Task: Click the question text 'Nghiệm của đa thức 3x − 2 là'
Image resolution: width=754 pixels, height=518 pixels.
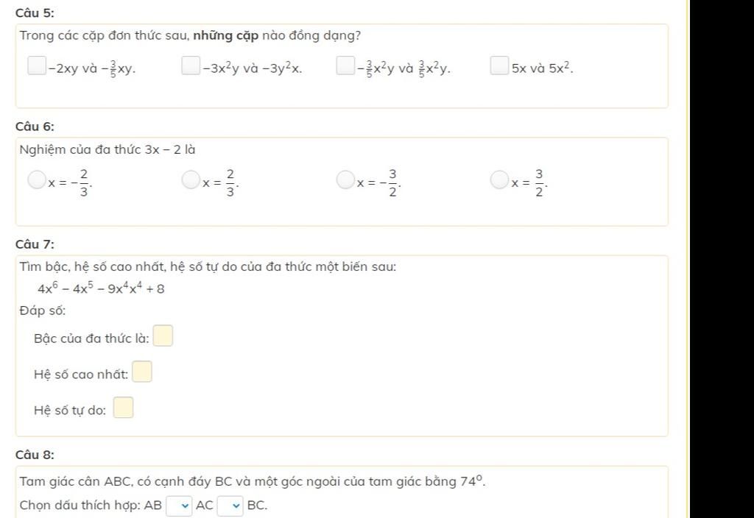Action: (108, 150)
